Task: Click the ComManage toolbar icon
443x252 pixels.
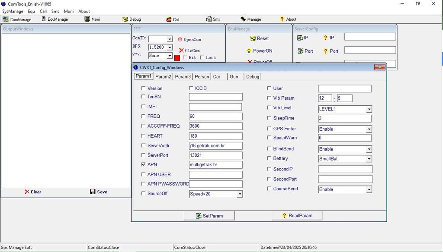Action: pos(6,19)
